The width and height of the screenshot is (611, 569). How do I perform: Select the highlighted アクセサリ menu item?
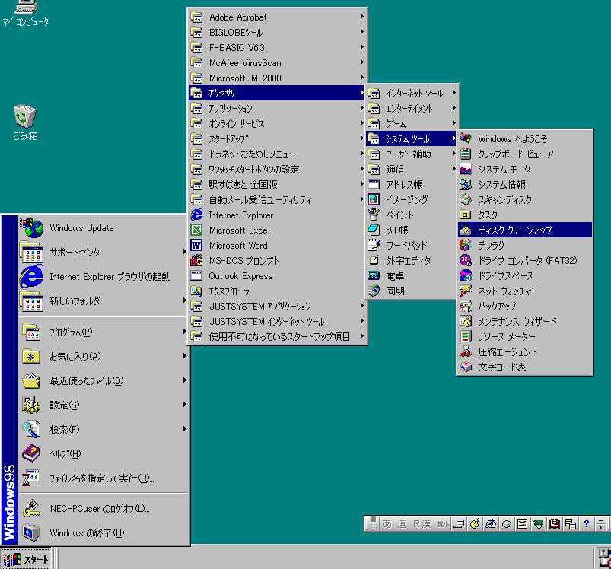click(277, 93)
